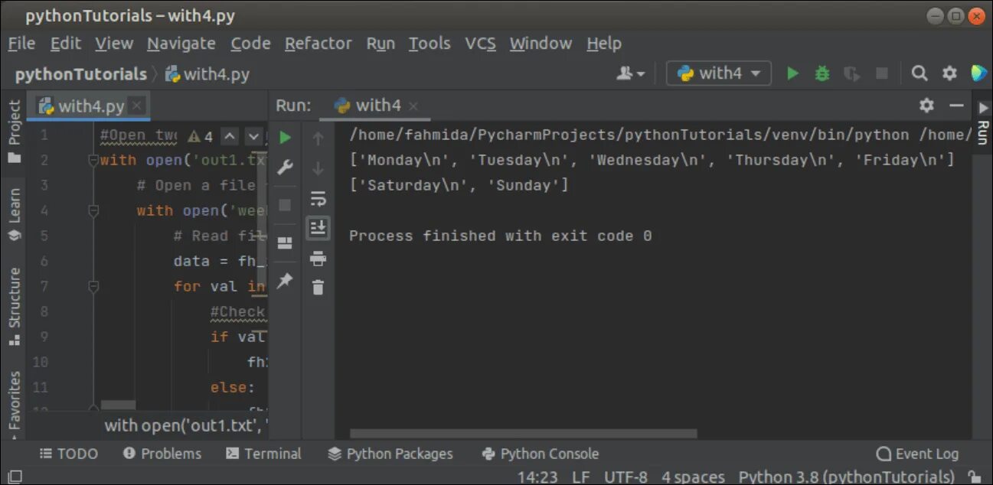This screenshot has height=485, width=993.
Task: Rerun with4 in the Run panel
Action: coord(285,138)
